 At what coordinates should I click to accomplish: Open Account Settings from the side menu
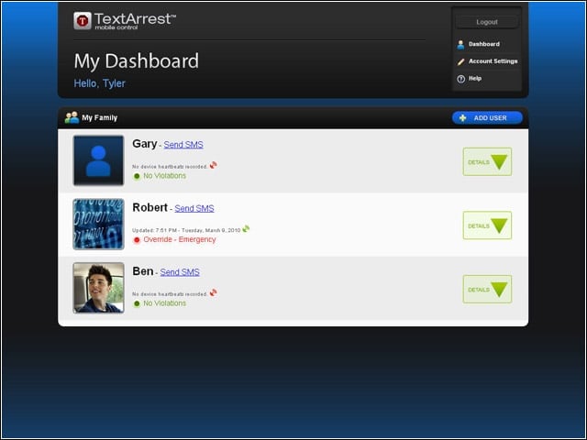click(x=493, y=61)
